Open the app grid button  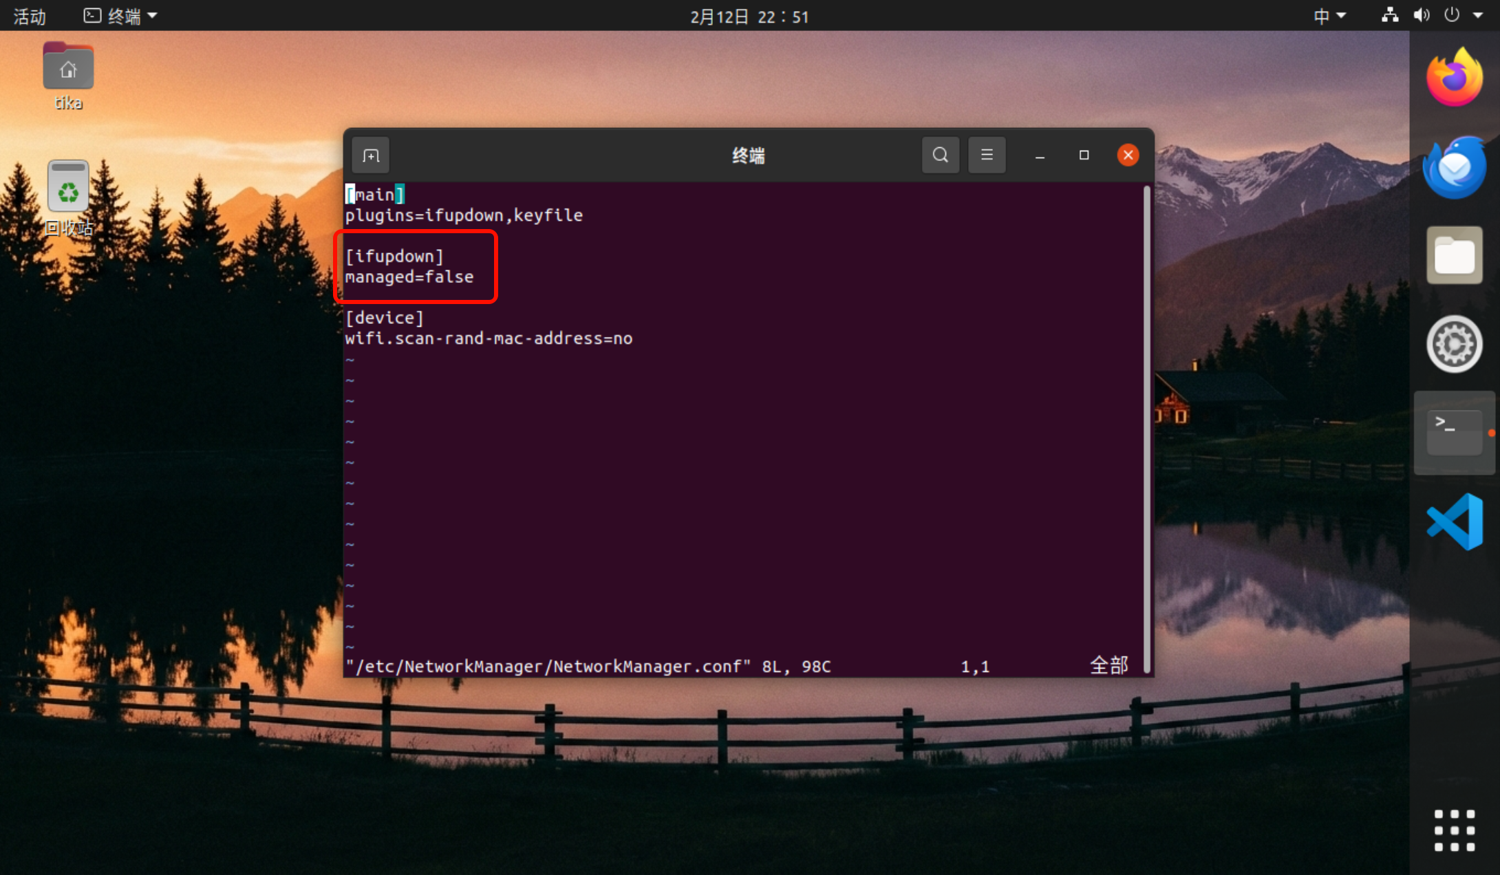pos(1454,830)
